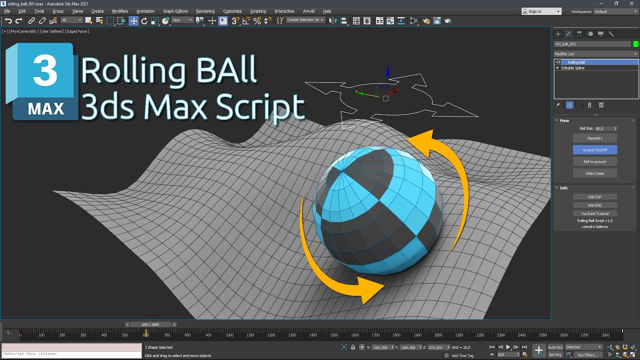This screenshot has width=640, height=360.
Task: Click the time slider showing 600 / 2880
Action: 151,324
